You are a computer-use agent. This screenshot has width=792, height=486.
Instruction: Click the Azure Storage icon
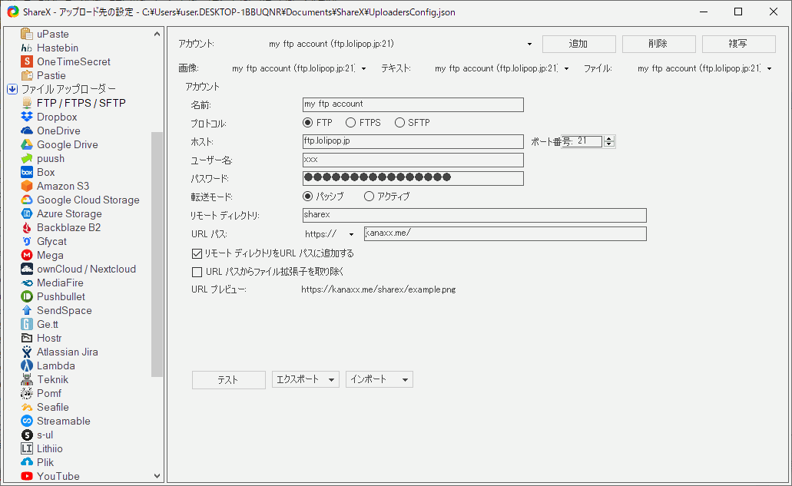[27, 213]
